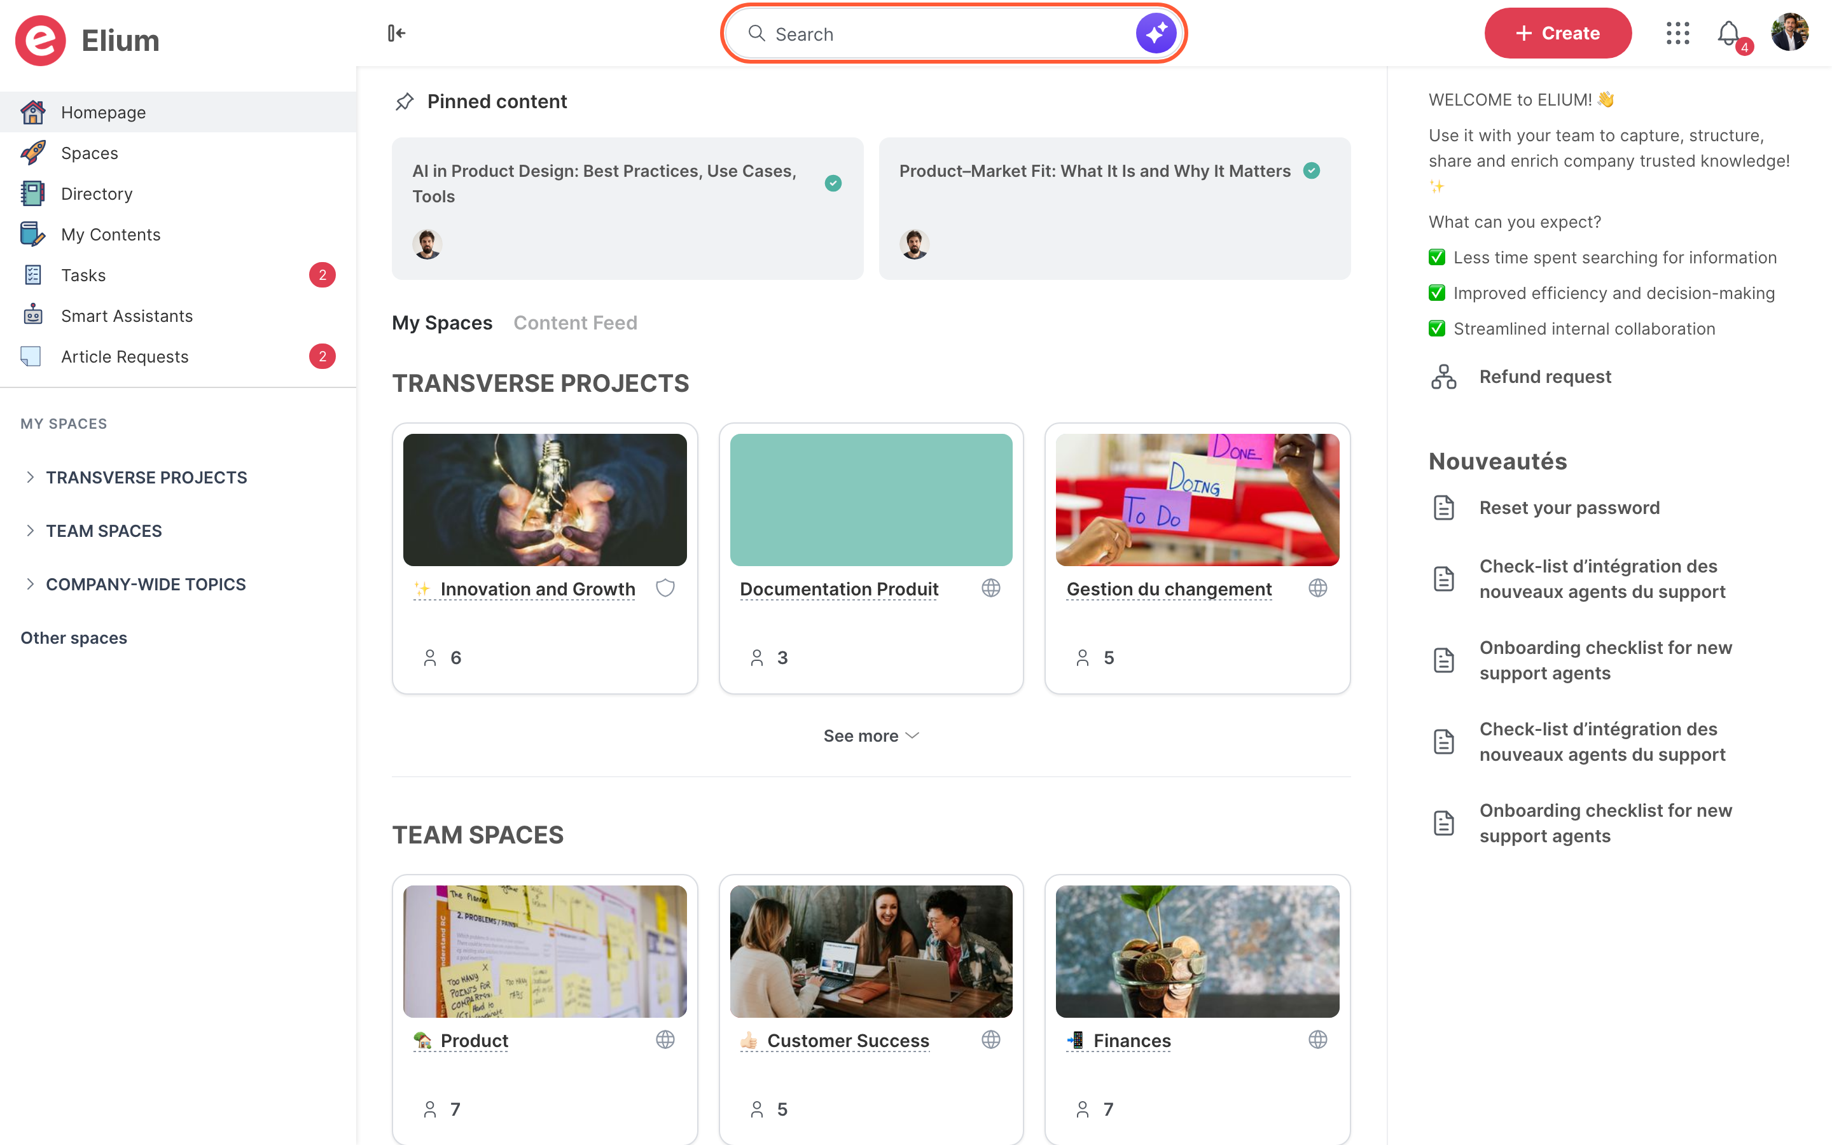Open the Refund request link
The width and height of the screenshot is (1832, 1145).
pos(1545,377)
